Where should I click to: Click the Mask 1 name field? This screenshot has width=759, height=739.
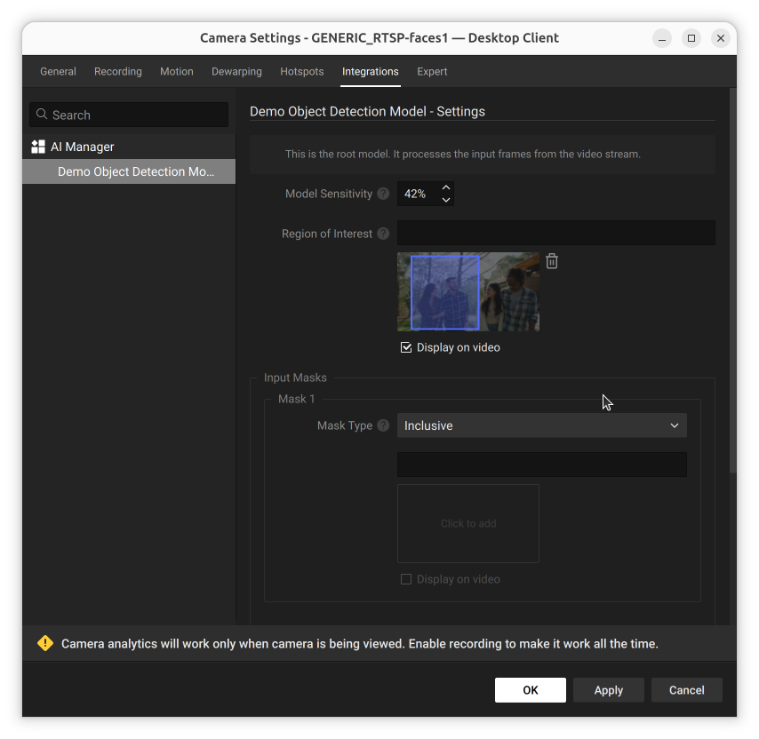click(x=541, y=465)
